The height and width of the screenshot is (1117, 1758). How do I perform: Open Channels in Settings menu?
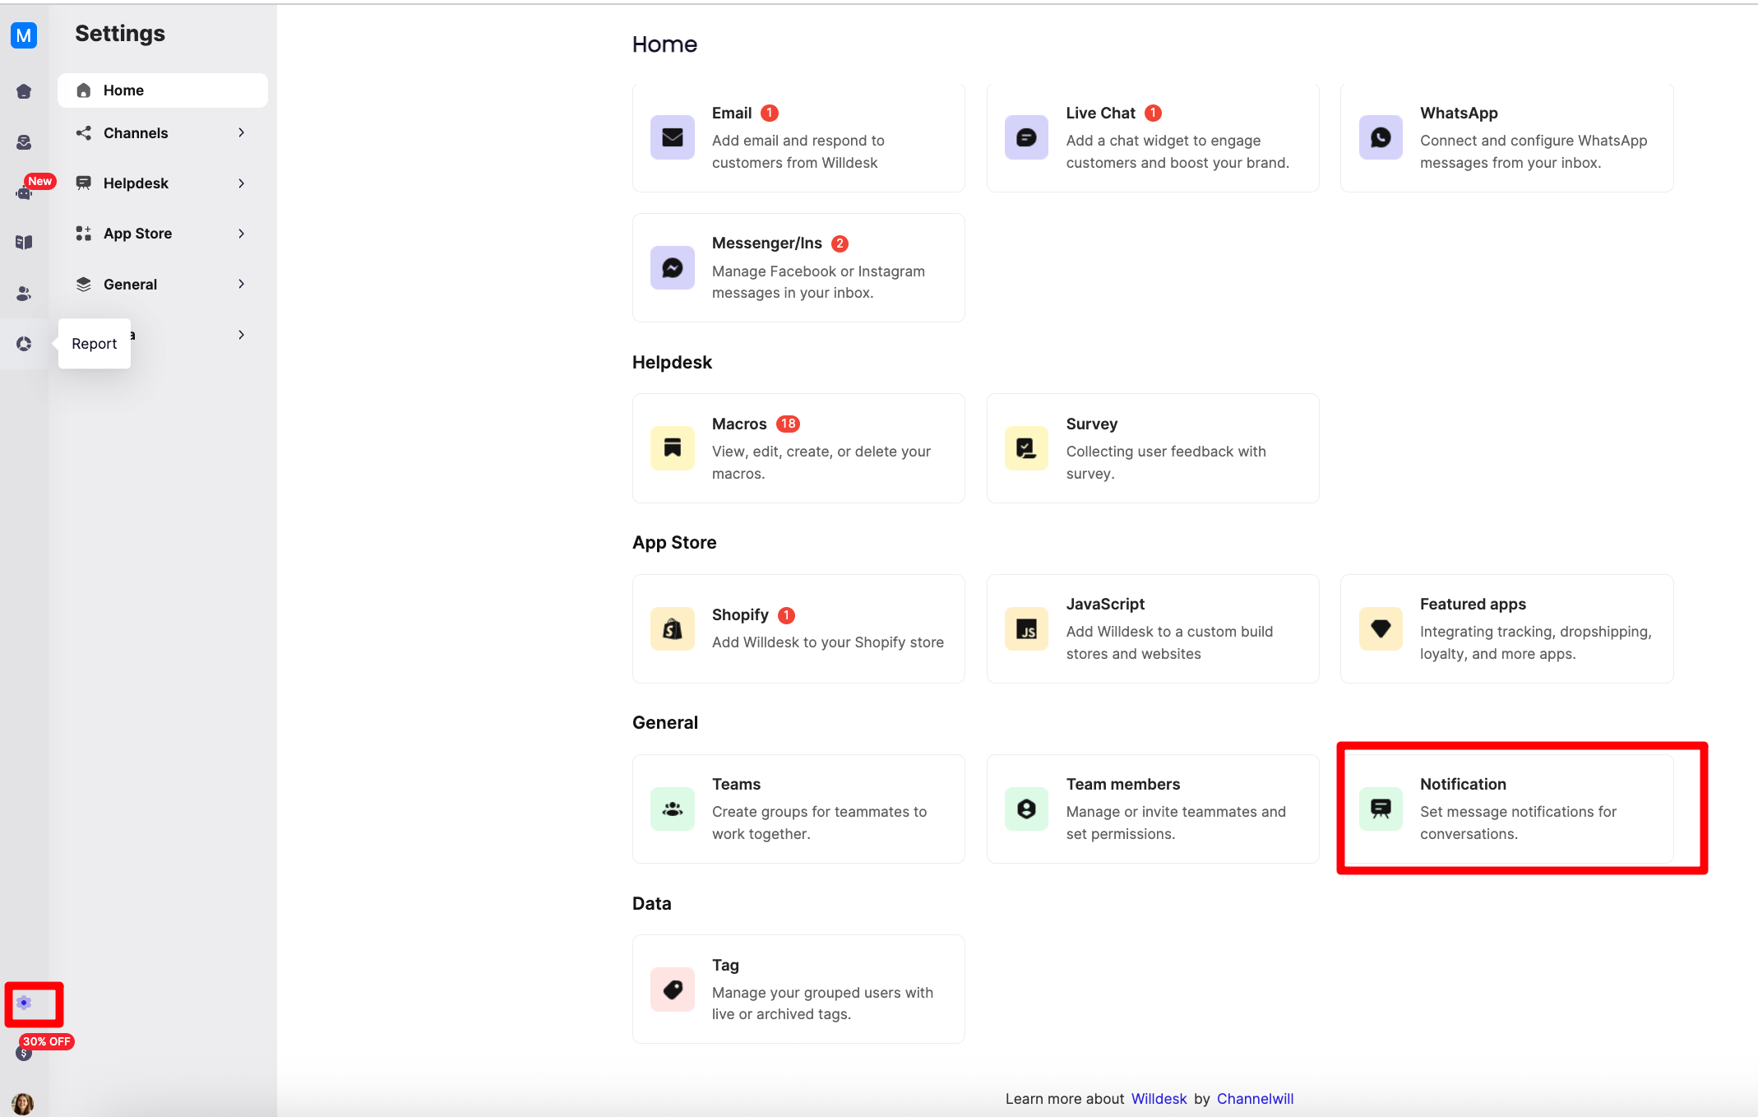tap(163, 132)
